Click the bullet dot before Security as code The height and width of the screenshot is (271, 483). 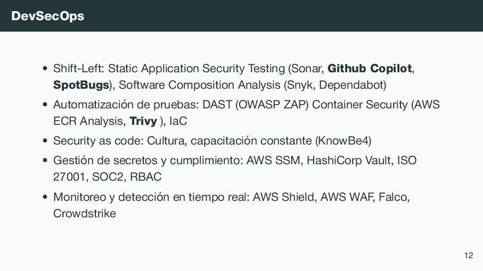point(45,141)
